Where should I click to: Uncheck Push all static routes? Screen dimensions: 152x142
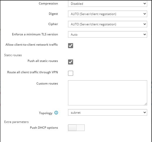click(x=71, y=62)
